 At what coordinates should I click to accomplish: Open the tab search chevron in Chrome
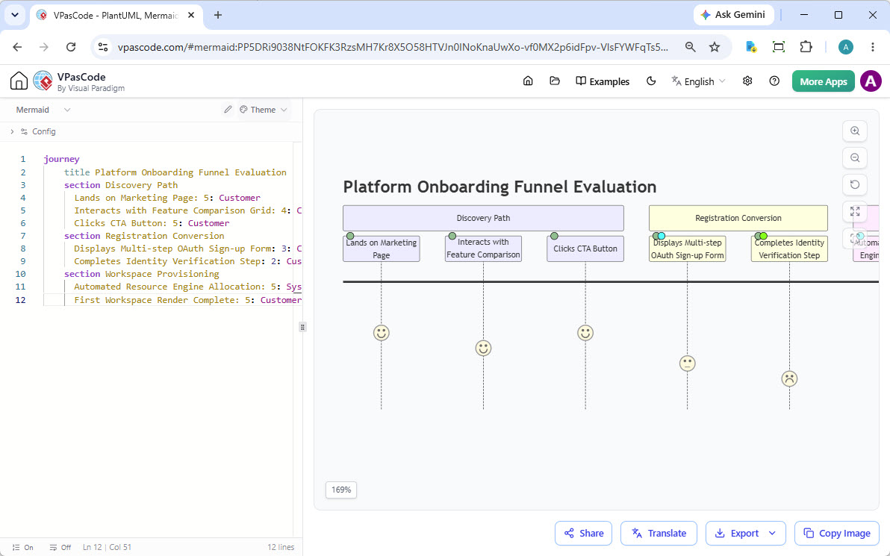pyautogui.click(x=15, y=16)
